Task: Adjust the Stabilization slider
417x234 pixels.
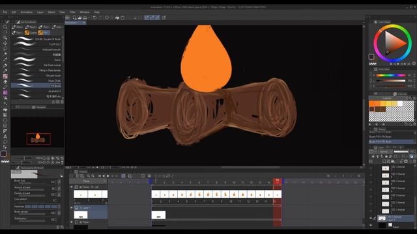Action: pos(33,221)
